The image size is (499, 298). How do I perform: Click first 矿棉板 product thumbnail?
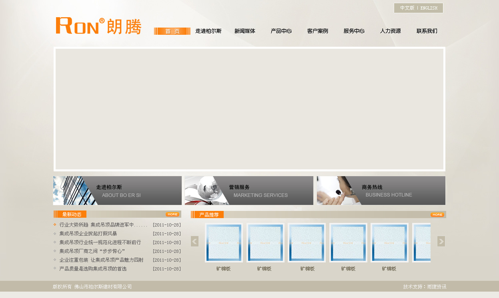pyautogui.click(x=224, y=242)
